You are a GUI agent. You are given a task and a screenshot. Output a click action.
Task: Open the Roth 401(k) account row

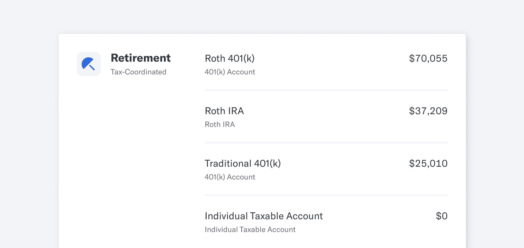coord(326,65)
